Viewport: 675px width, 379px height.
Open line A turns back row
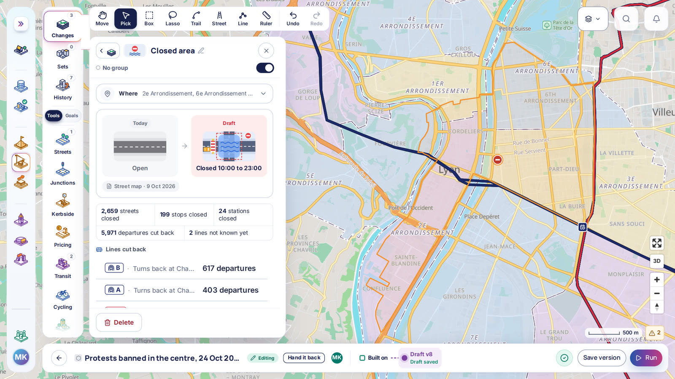click(x=182, y=290)
